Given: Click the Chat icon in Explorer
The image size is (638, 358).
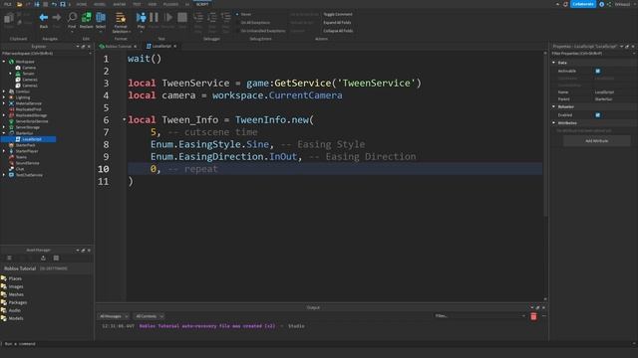Looking at the screenshot, I should (x=11, y=169).
